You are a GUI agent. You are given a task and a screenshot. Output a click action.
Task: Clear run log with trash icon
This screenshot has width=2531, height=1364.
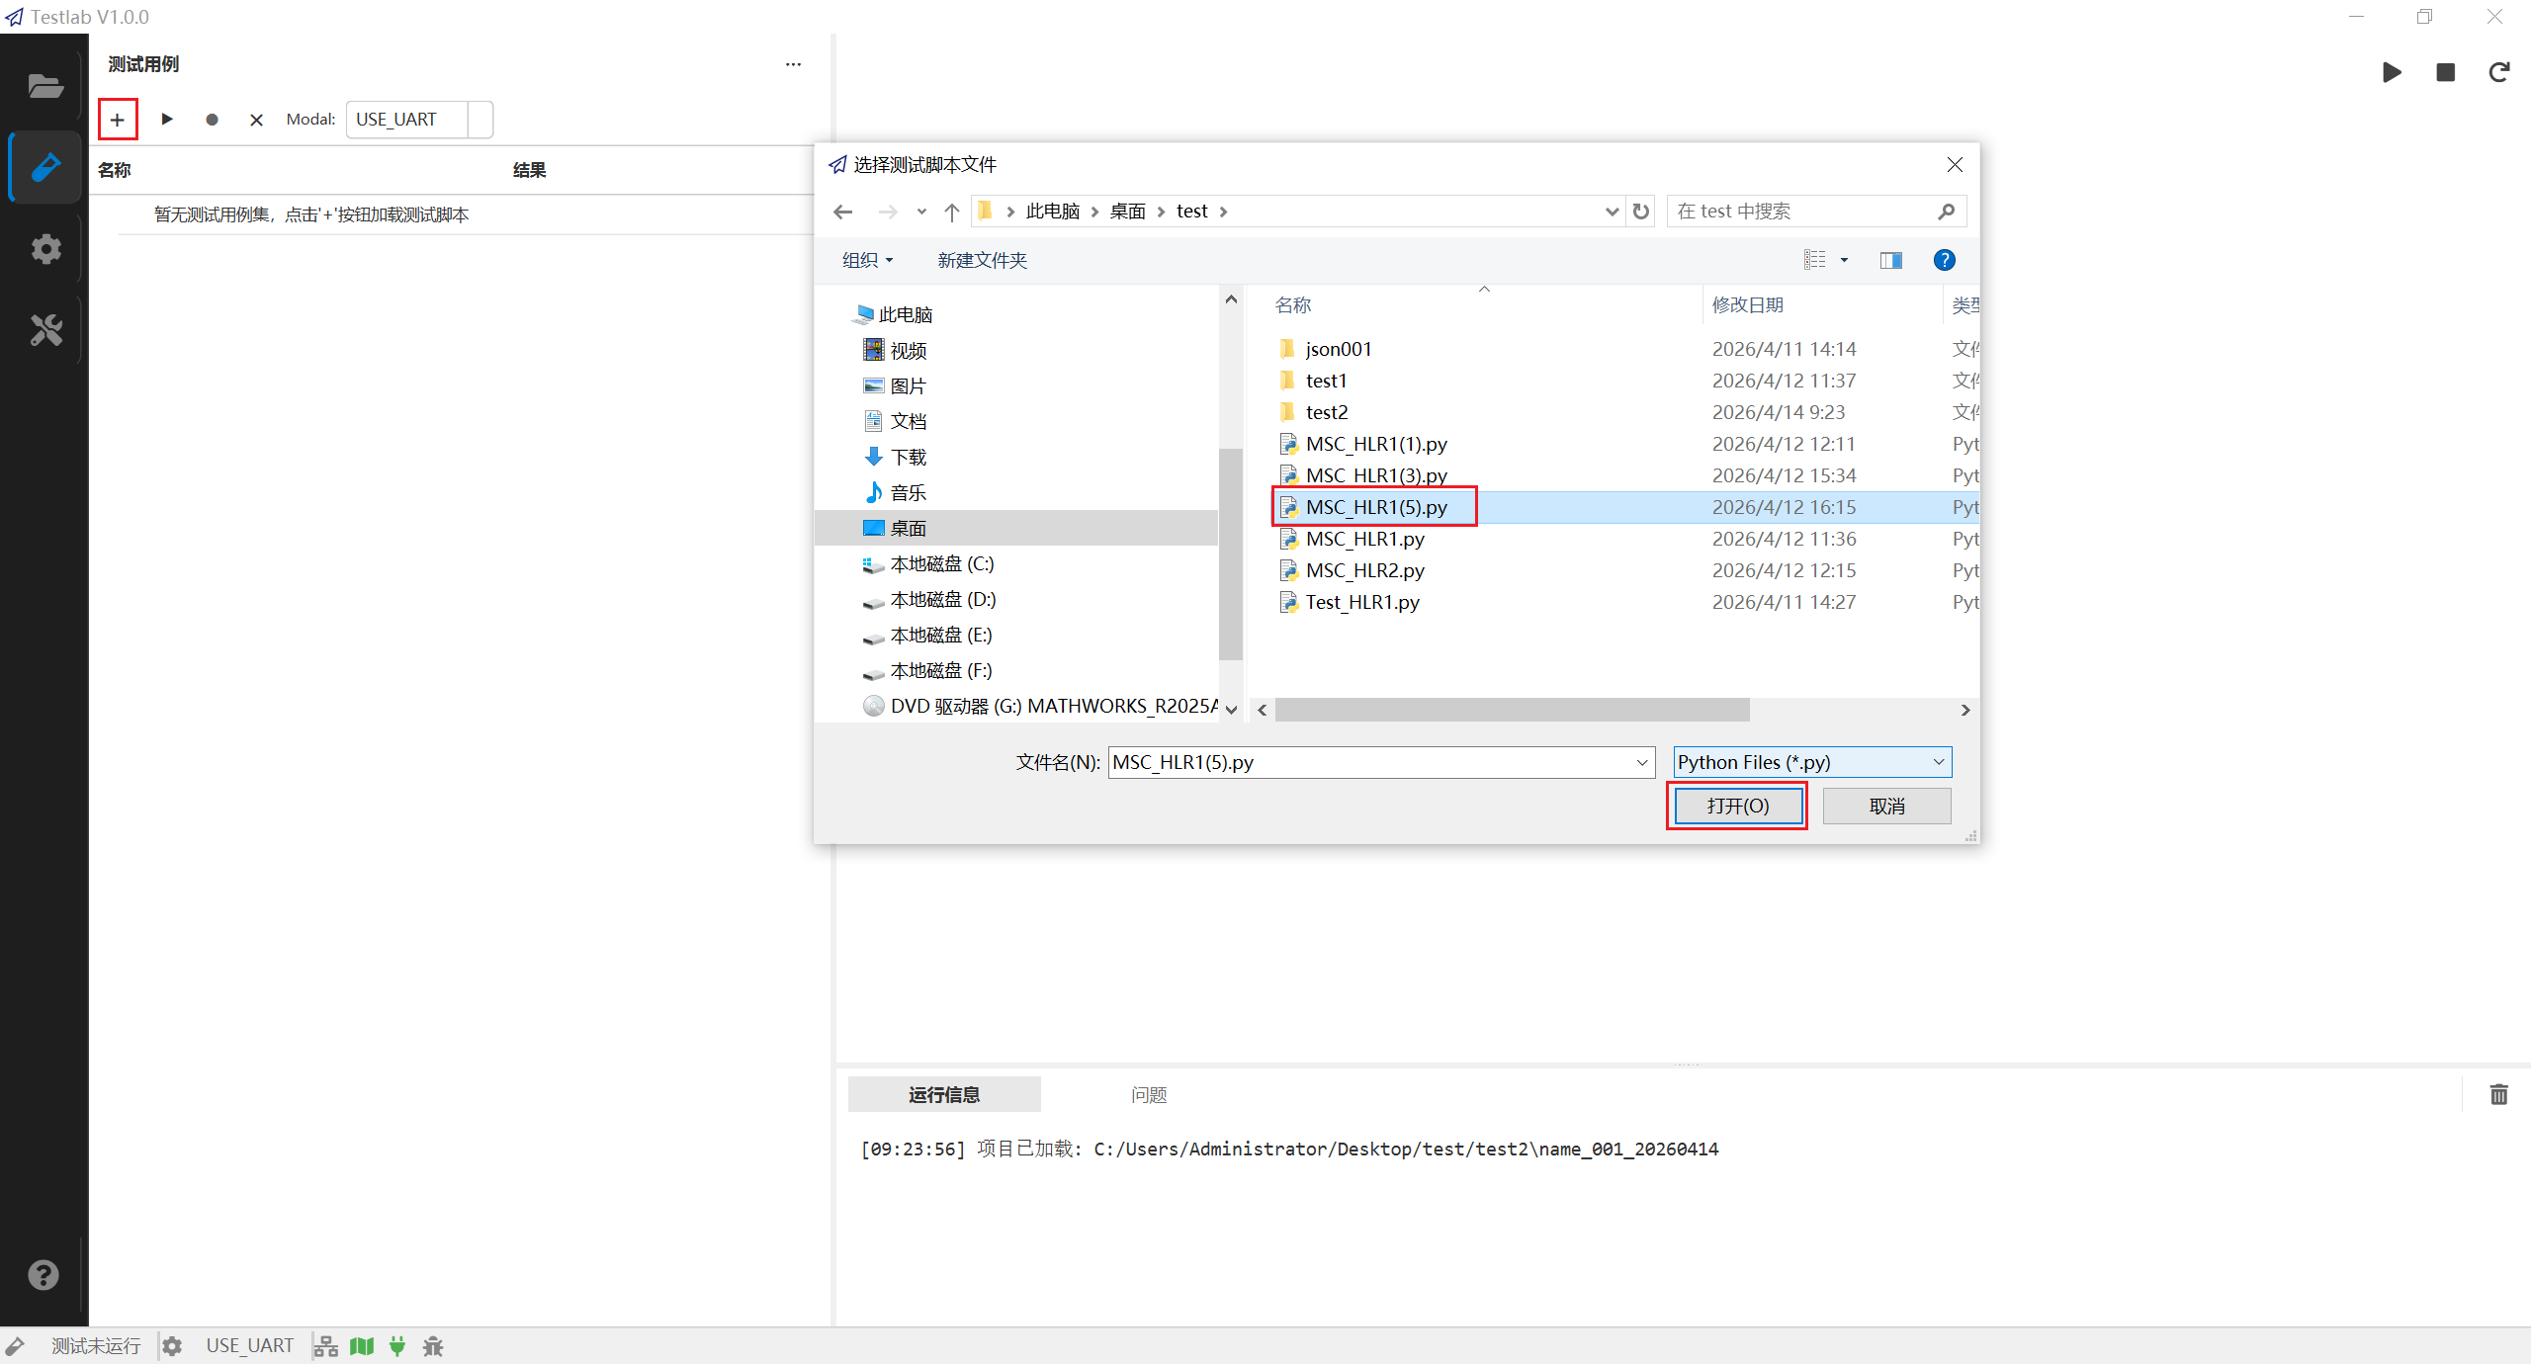(x=2498, y=1094)
